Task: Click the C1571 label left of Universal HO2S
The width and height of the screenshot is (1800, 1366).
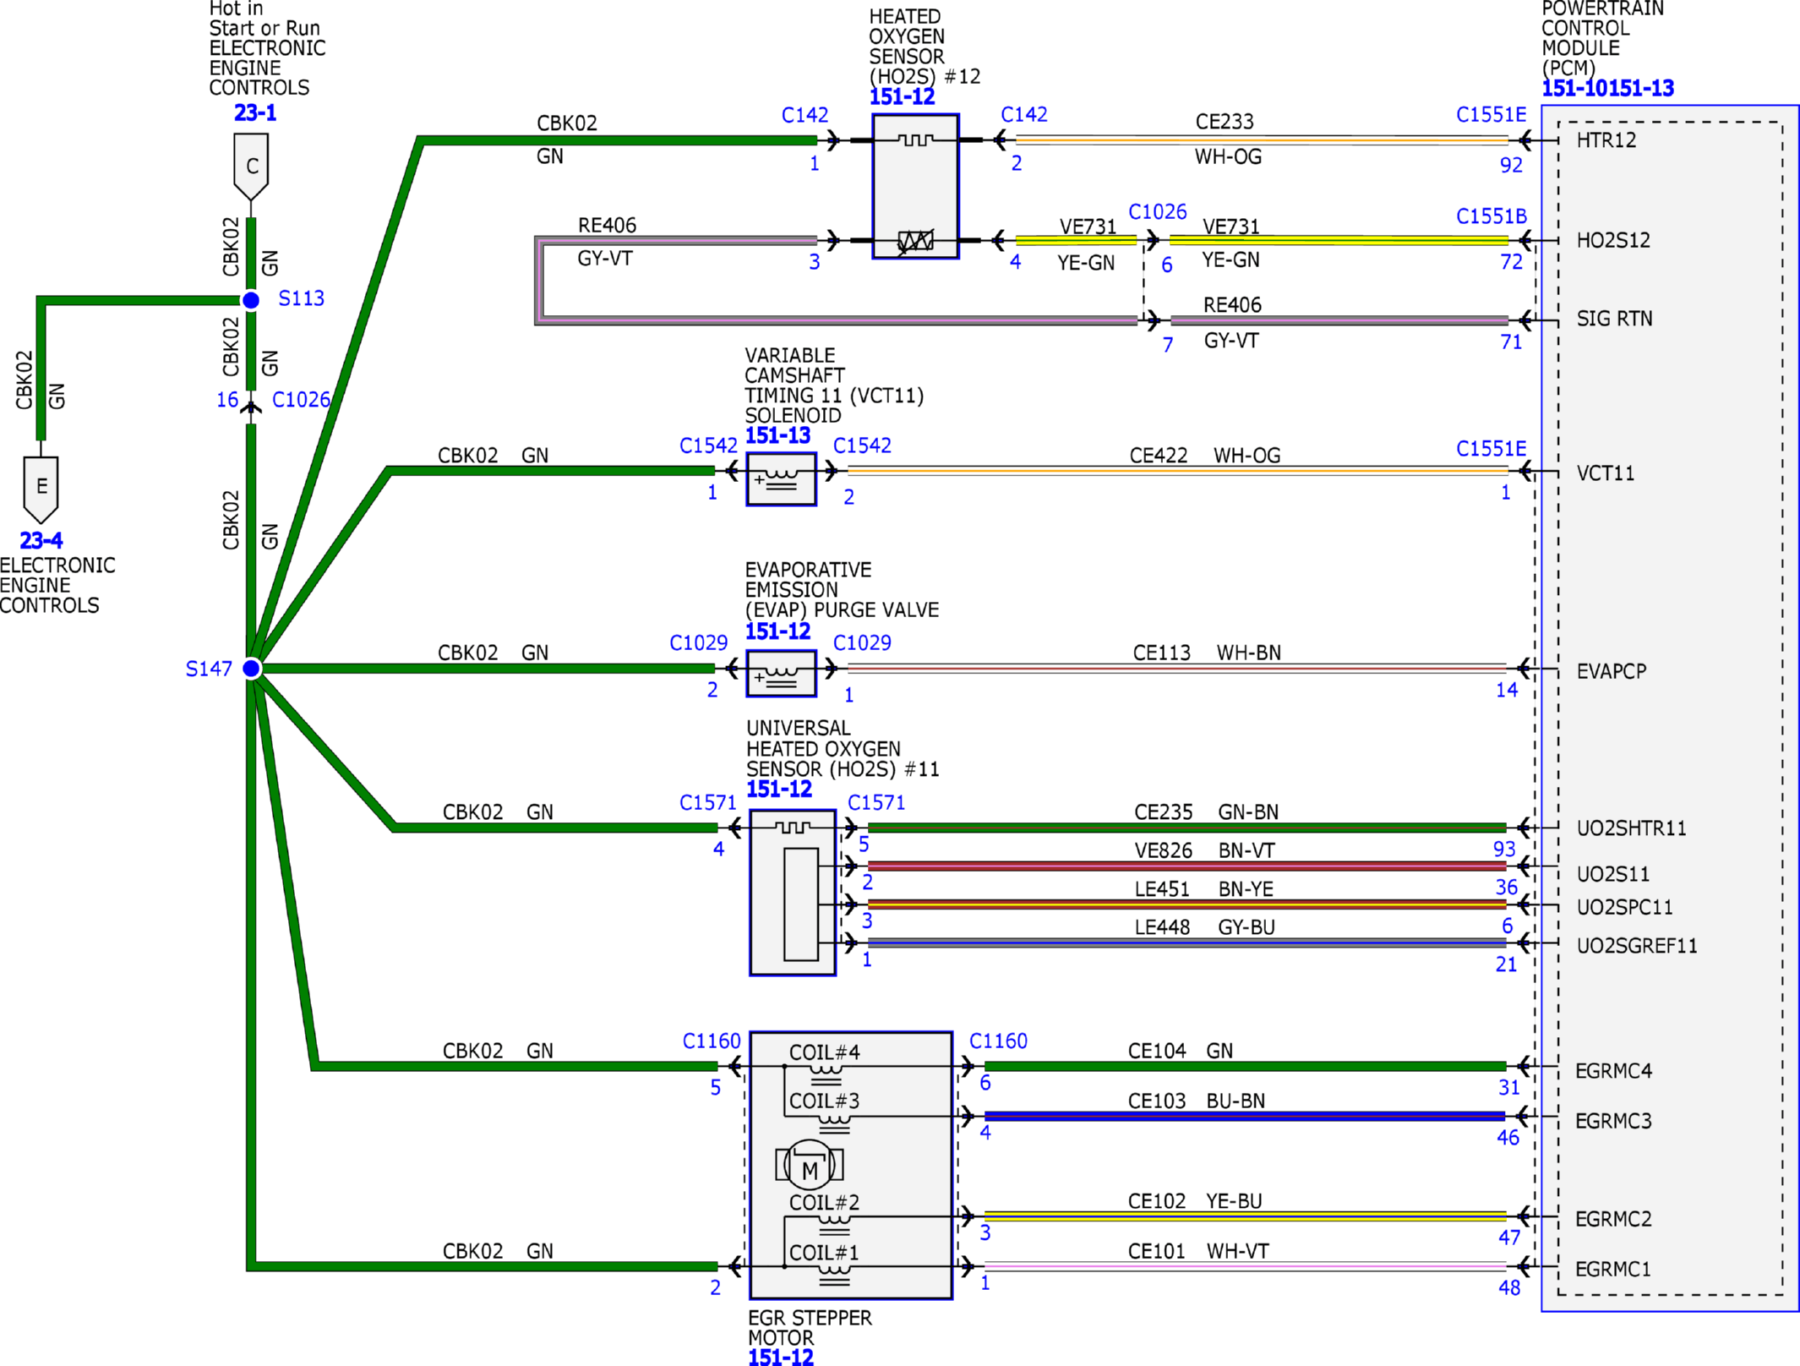Action: click(708, 803)
